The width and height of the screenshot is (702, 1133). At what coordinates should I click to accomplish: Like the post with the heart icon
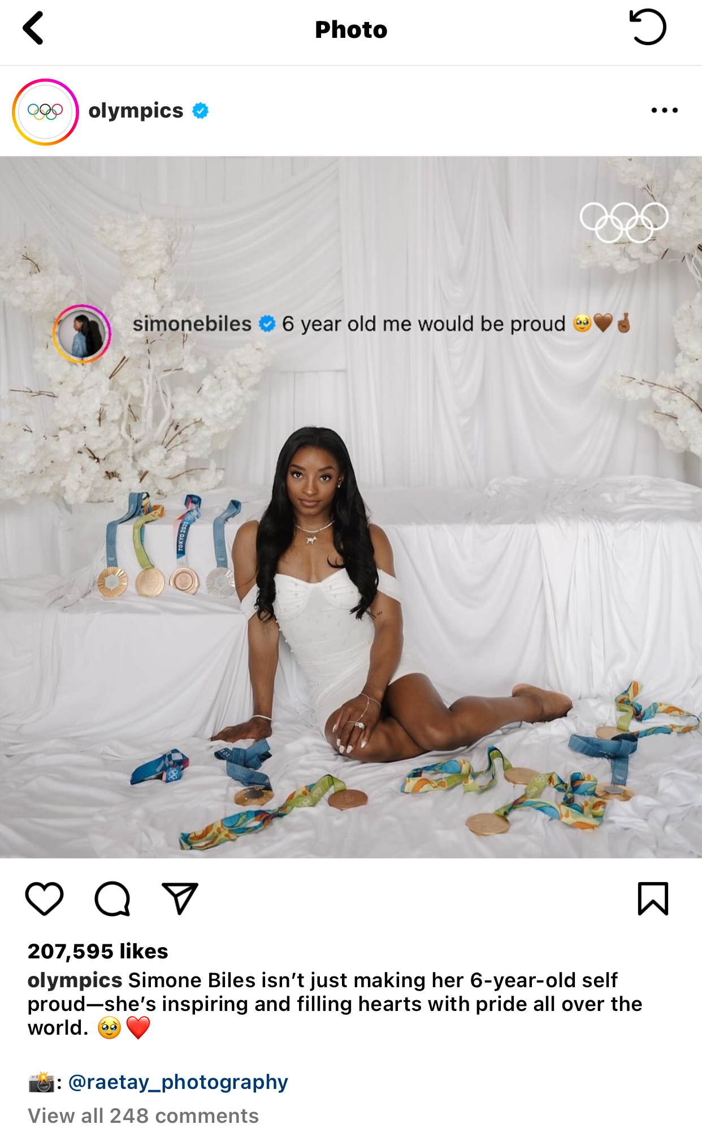(x=44, y=898)
